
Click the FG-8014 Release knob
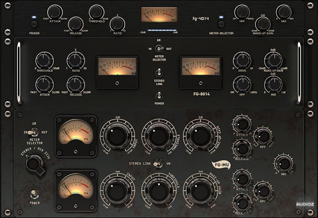pyautogui.click(x=76, y=85)
